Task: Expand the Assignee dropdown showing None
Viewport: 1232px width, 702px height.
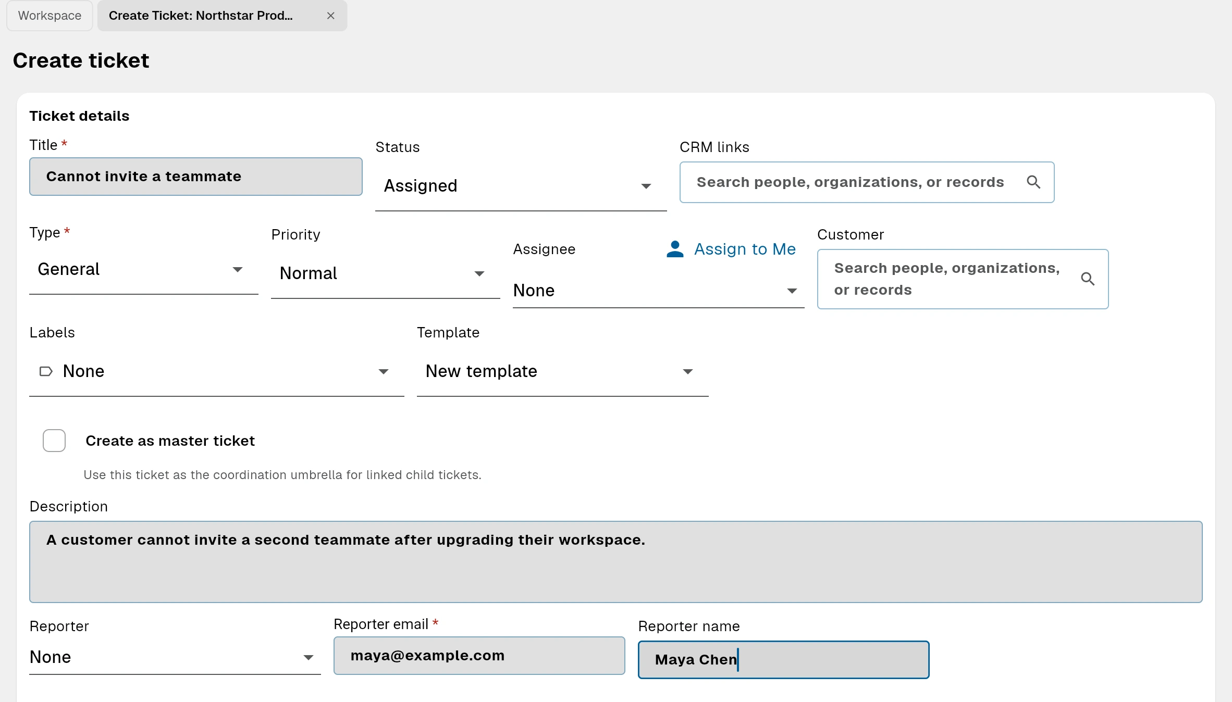Action: [x=658, y=291]
